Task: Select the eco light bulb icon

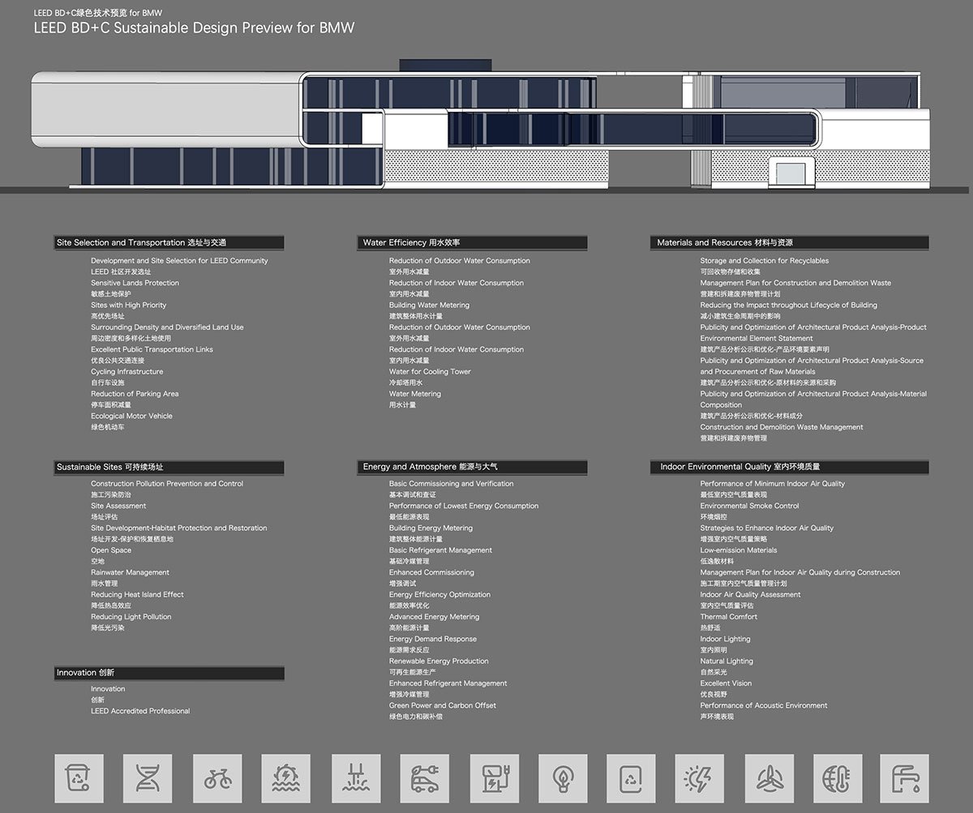Action: click(563, 778)
